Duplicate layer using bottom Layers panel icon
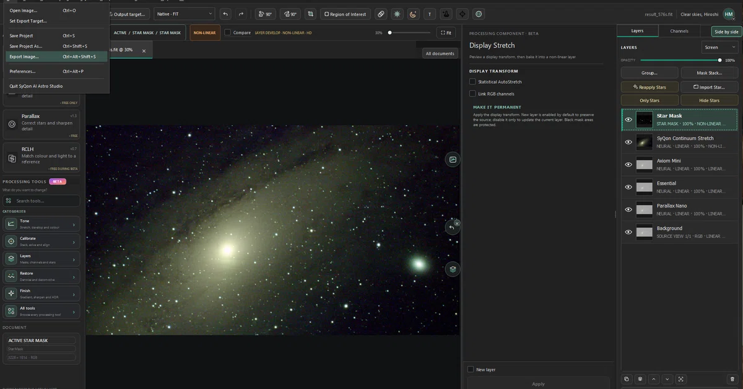 coord(627,379)
